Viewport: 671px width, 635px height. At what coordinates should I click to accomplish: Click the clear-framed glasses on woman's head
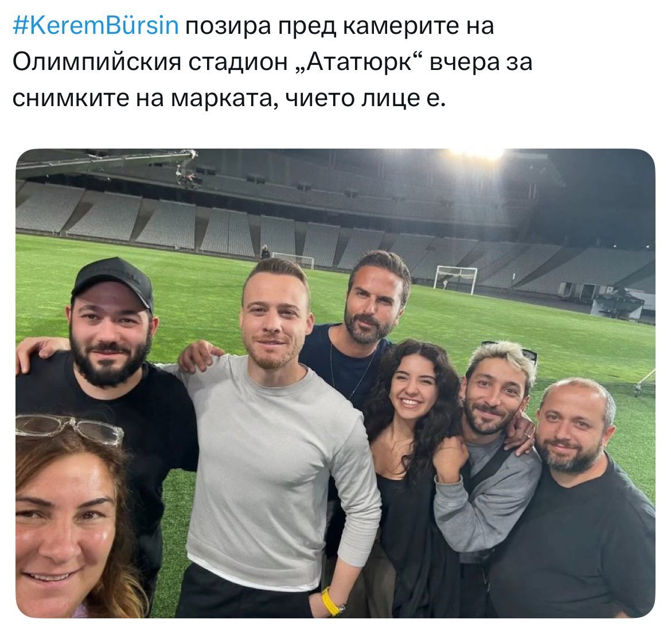point(69,428)
